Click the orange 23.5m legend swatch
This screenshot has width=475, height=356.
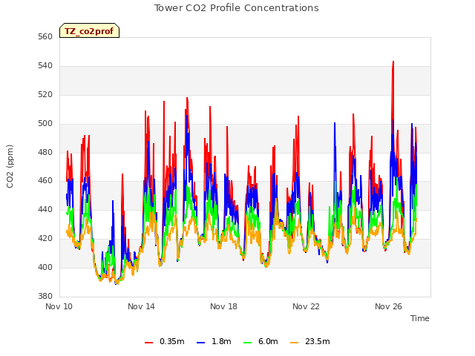point(294,343)
